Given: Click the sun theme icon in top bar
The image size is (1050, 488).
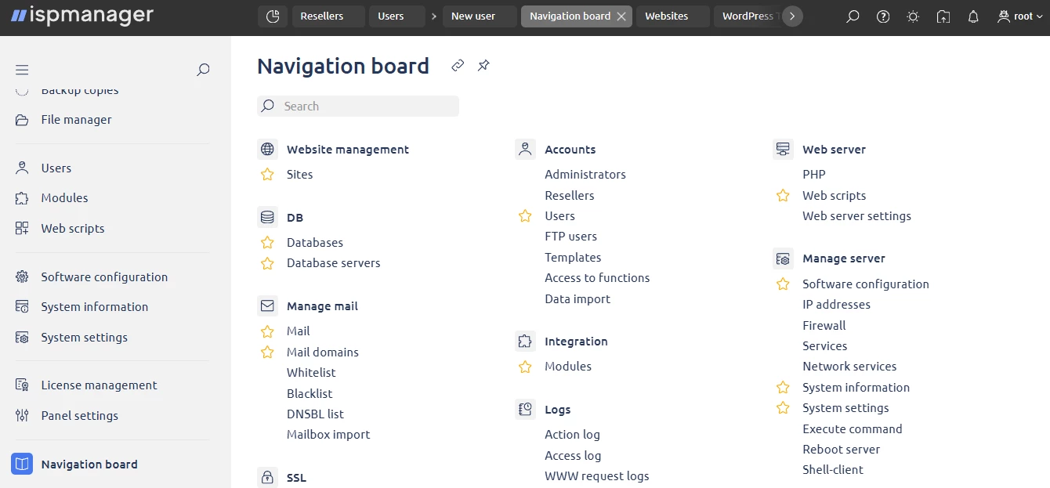Looking at the screenshot, I should point(912,16).
